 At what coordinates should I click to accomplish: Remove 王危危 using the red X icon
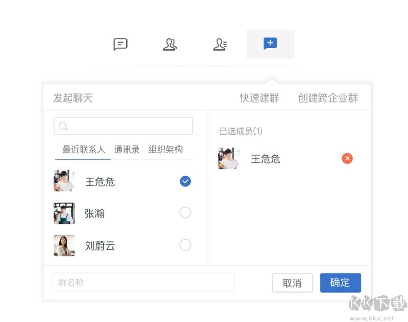pyautogui.click(x=347, y=158)
